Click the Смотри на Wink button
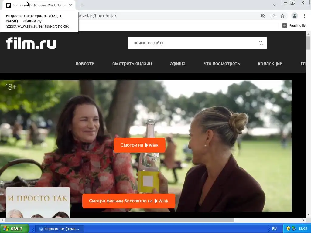 [x=140, y=145]
